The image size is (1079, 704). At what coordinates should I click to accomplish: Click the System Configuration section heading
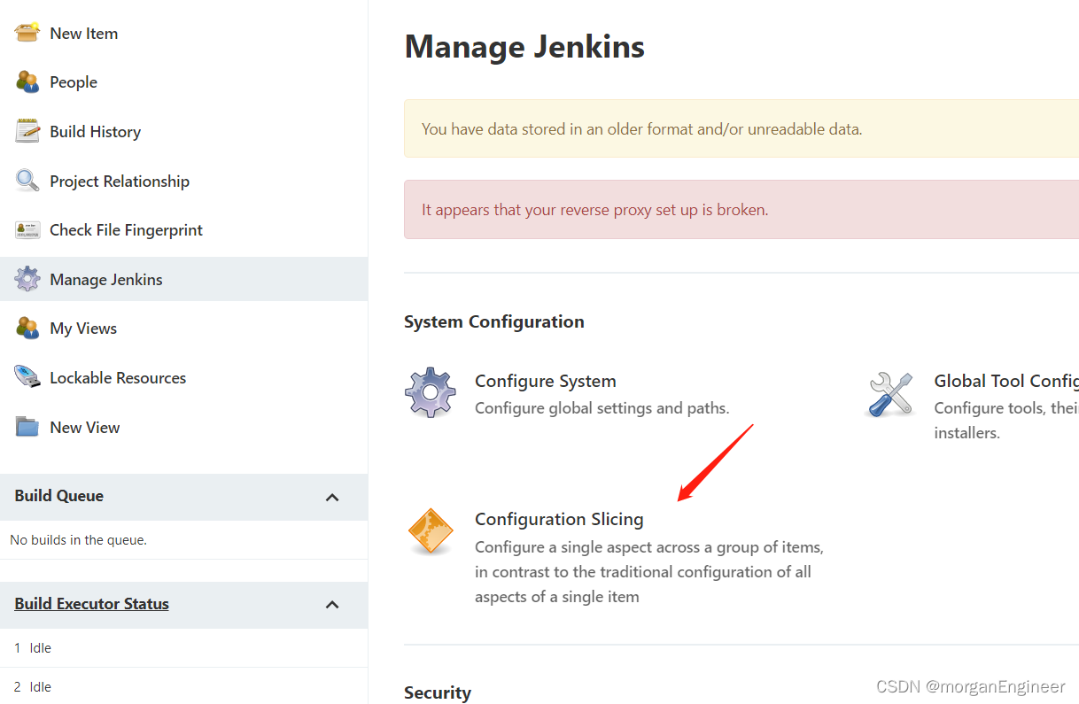coord(494,321)
